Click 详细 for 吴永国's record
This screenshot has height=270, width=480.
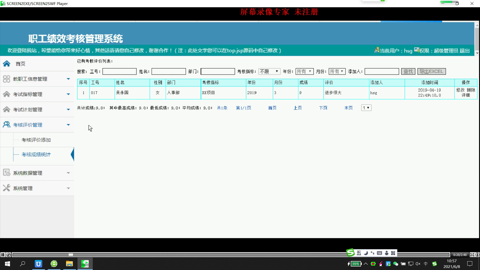click(466, 95)
